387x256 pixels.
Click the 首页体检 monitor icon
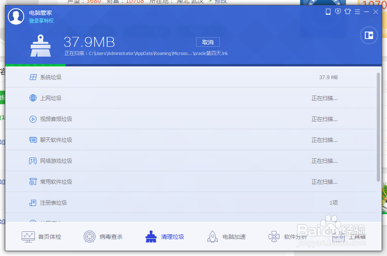click(28, 237)
